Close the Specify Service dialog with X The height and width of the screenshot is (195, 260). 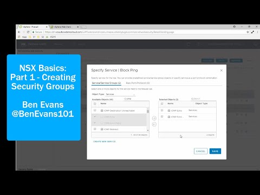[x=222, y=70]
